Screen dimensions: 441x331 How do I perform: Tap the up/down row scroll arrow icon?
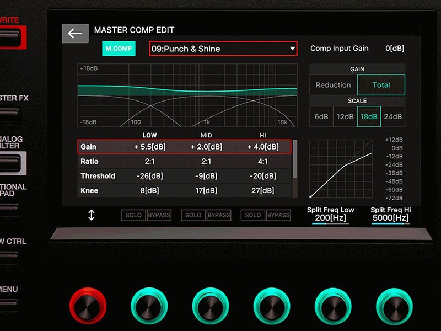(92, 215)
